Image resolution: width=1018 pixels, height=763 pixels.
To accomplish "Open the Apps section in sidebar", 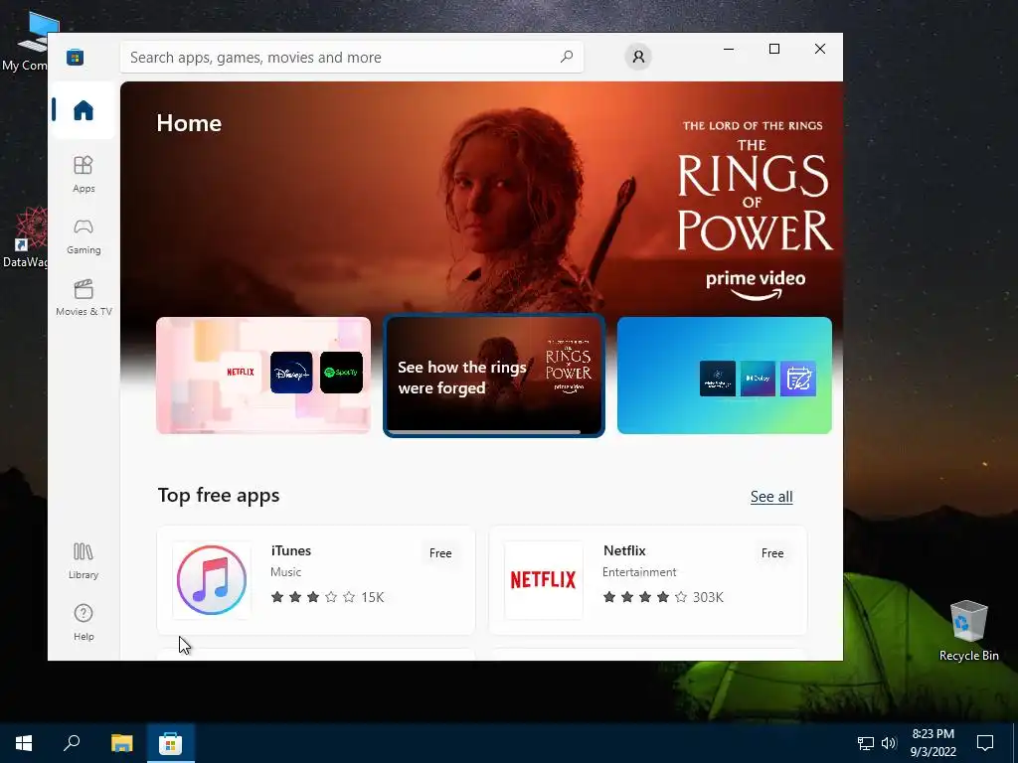I will pos(84,174).
